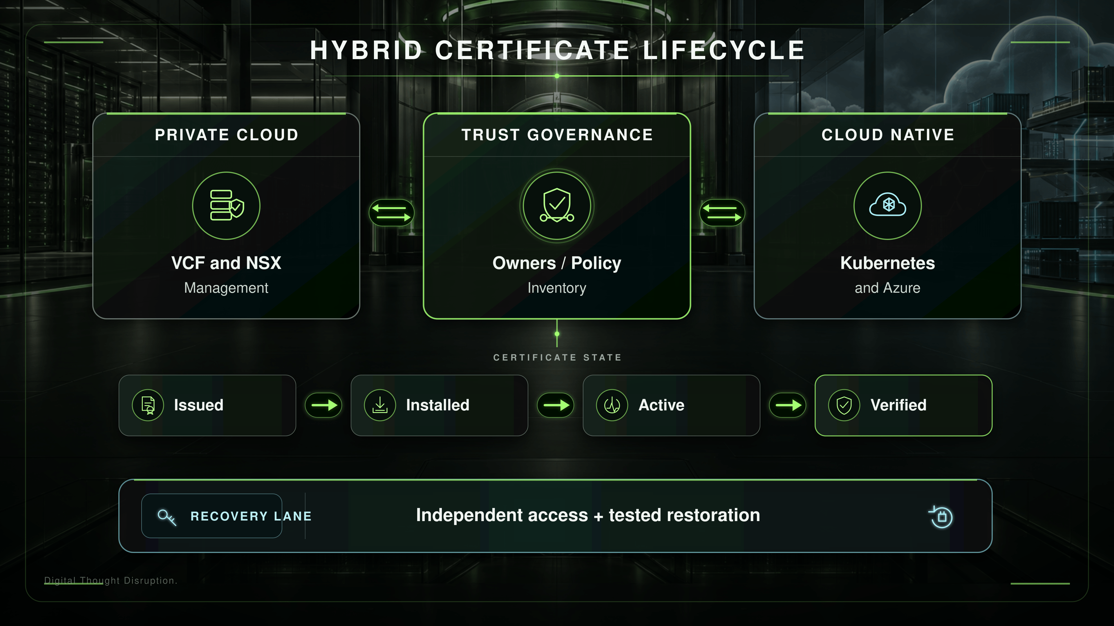Image resolution: width=1114 pixels, height=626 pixels.
Task: Click the shield check icon beside Verified
Action: [844, 405]
